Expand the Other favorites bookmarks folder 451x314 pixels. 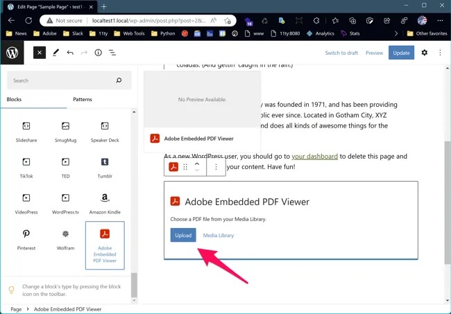coord(427,33)
